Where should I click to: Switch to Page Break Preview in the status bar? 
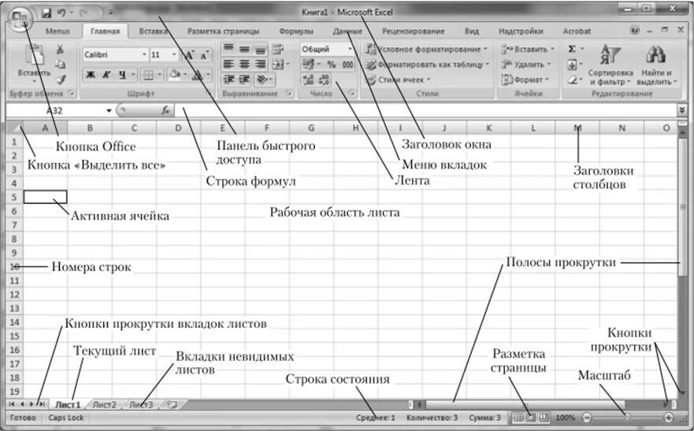[544, 418]
